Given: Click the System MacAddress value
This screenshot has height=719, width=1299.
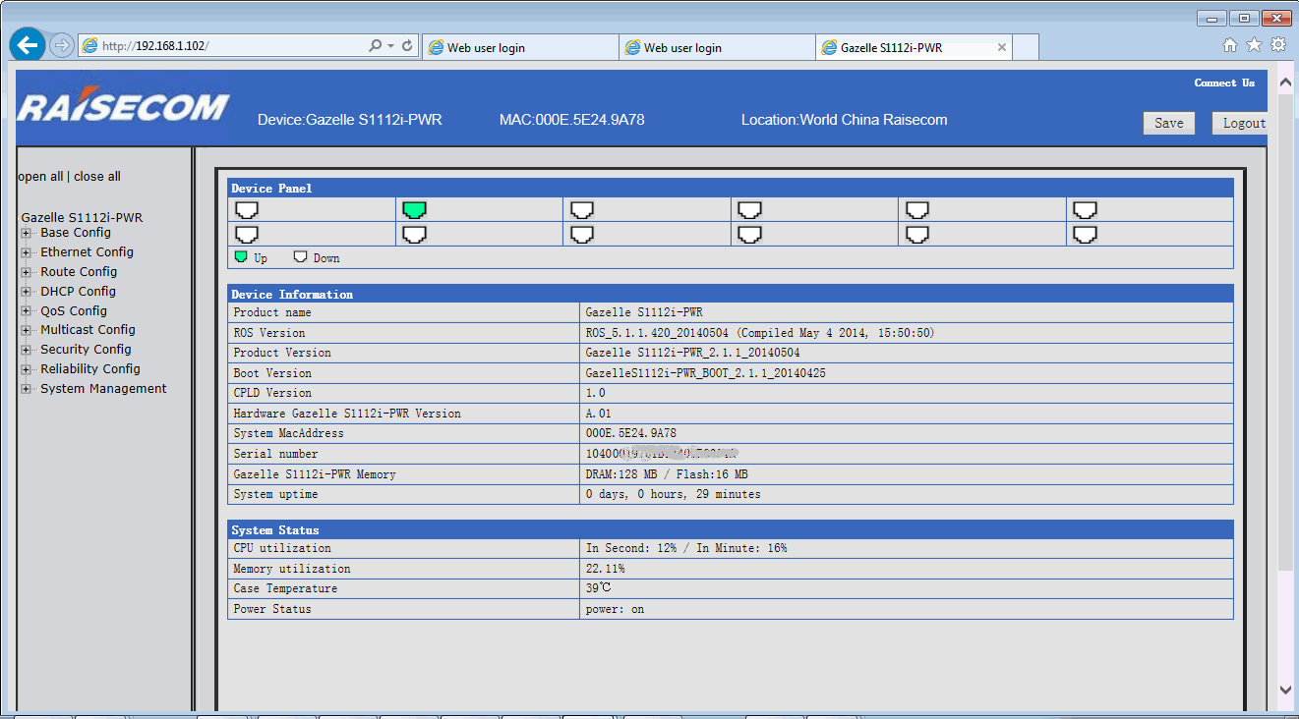Looking at the screenshot, I should click(x=630, y=433).
